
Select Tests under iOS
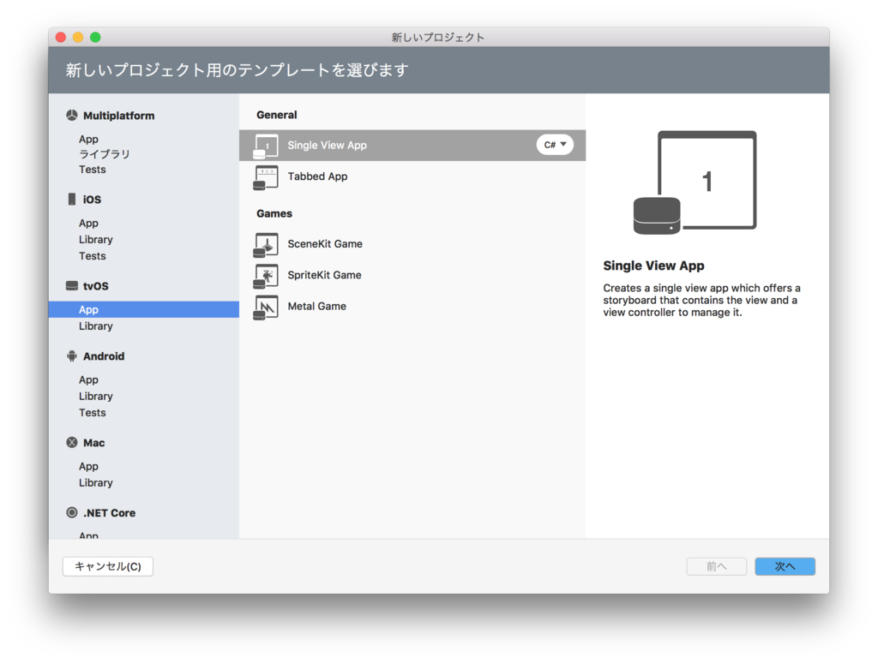pyautogui.click(x=93, y=255)
